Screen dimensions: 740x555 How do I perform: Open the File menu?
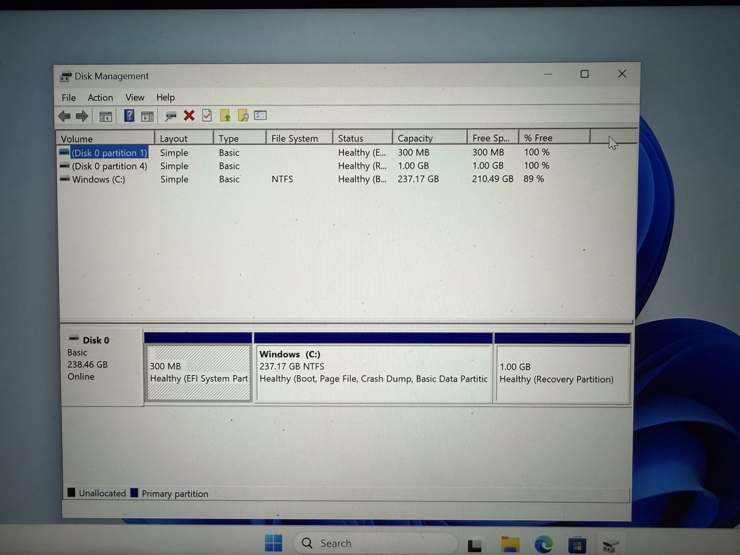68,98
